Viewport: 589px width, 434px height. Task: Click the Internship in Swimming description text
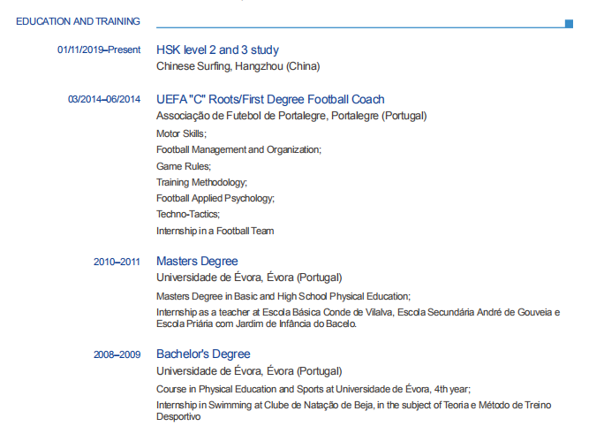click(353, 410)
